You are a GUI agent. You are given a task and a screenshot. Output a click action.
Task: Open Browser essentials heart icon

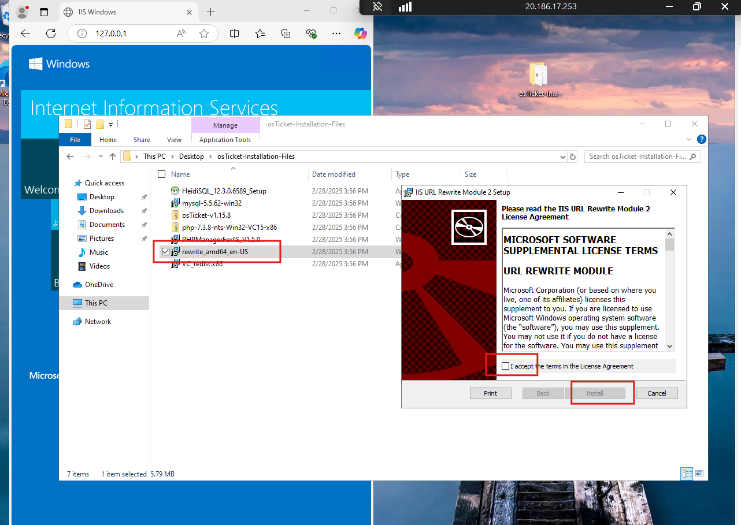point(312,33)
